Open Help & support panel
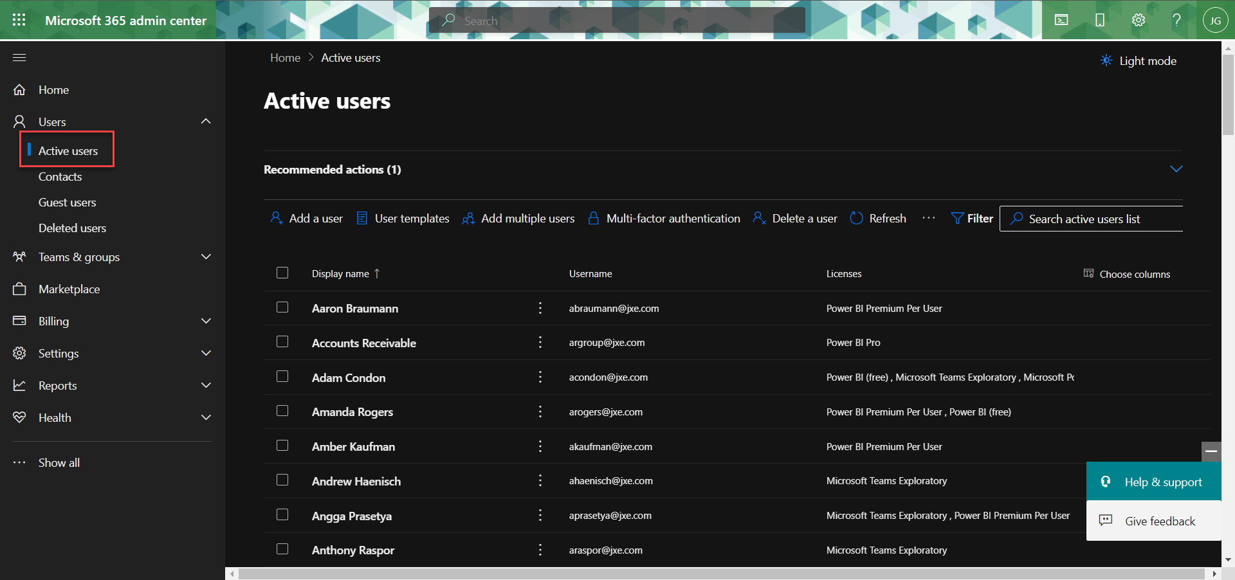The height and width of the screenshot is (580, 1235). coord(1154,482)
